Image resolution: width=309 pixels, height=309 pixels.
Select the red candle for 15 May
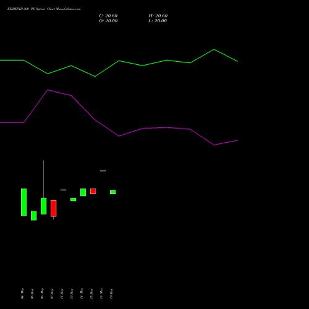pos(93,191)
